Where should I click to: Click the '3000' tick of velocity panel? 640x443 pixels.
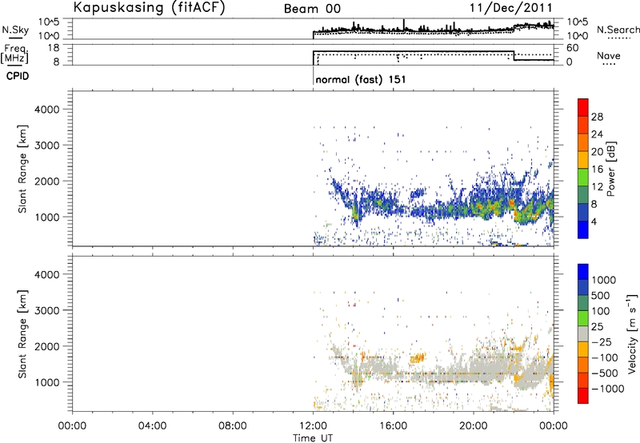(47, 310)
